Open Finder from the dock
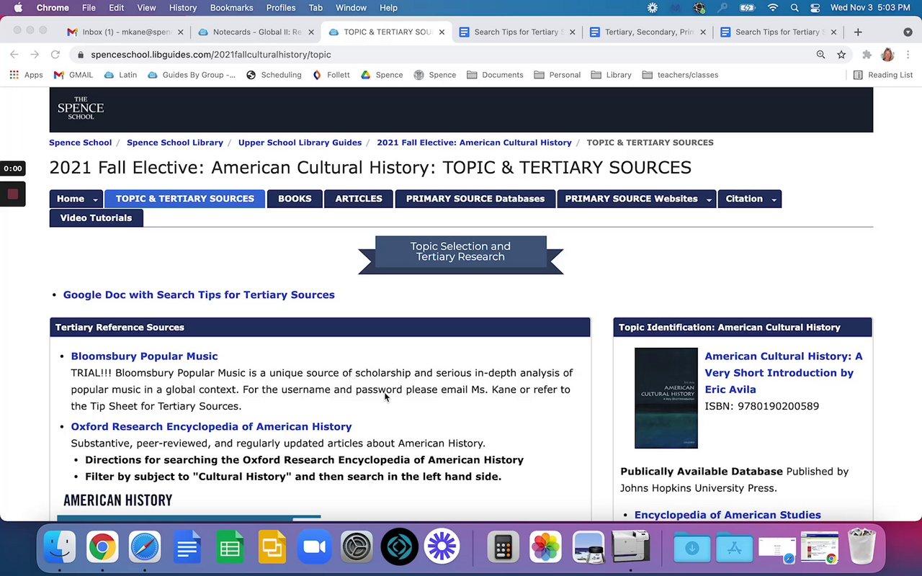 [60, 547]
